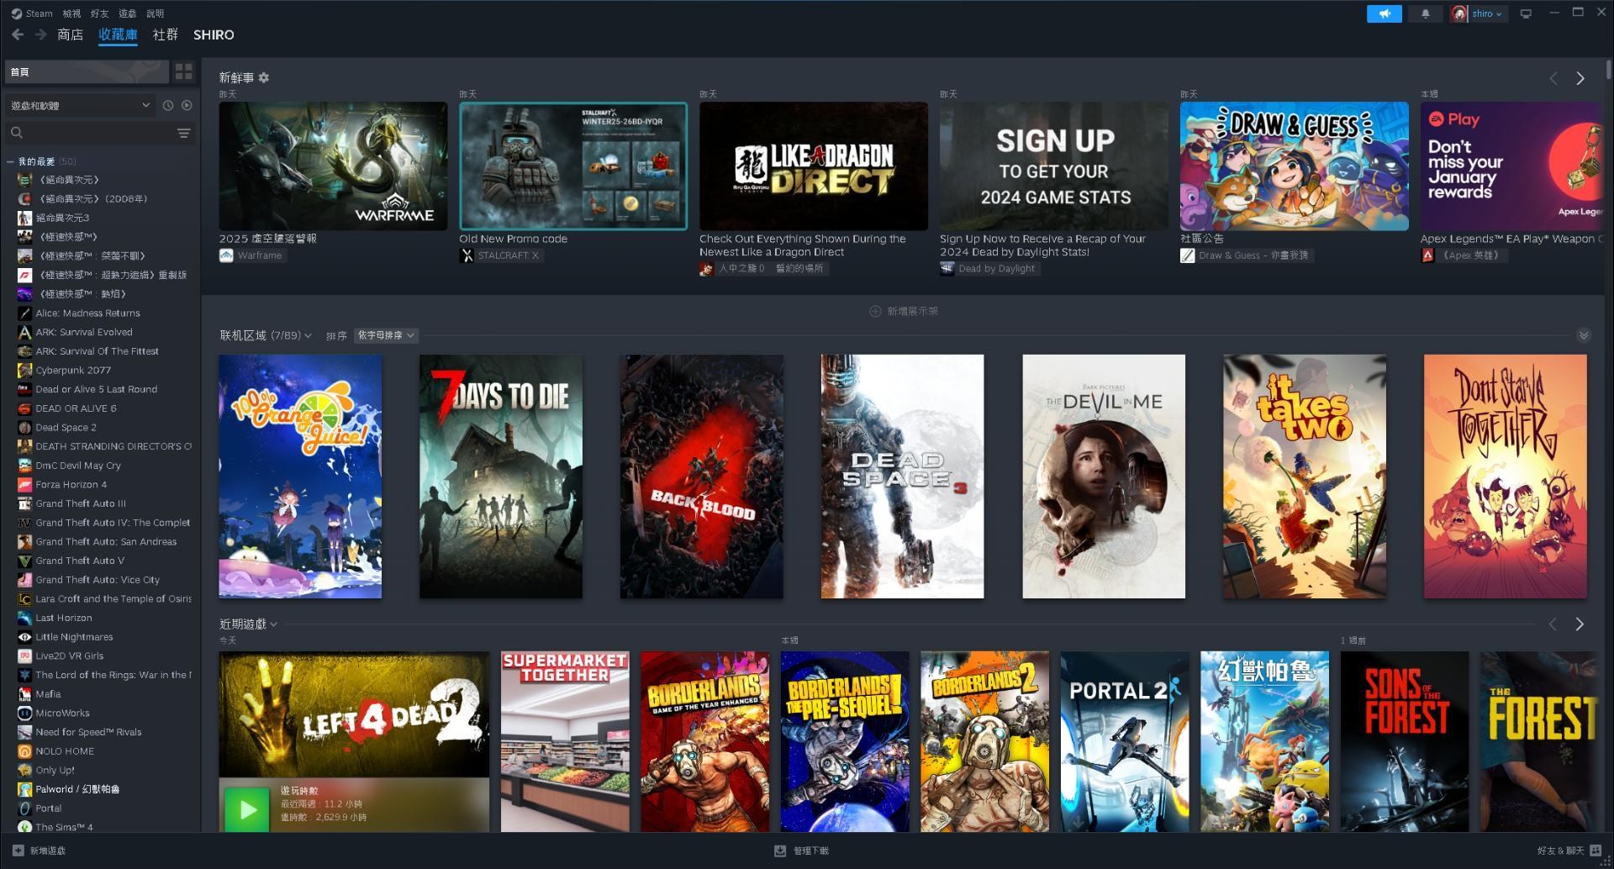Open the Manage Downloads icon at bottom
1614x869 pixels.
(780, 851)
